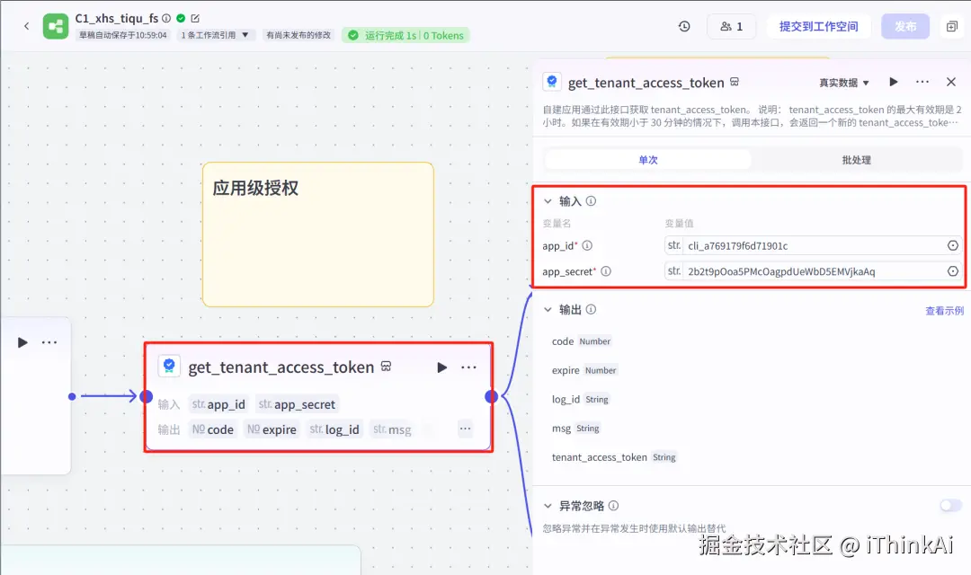Click the app_secret value input field
This screenshot has height=575, width=971.
(813, 271)
